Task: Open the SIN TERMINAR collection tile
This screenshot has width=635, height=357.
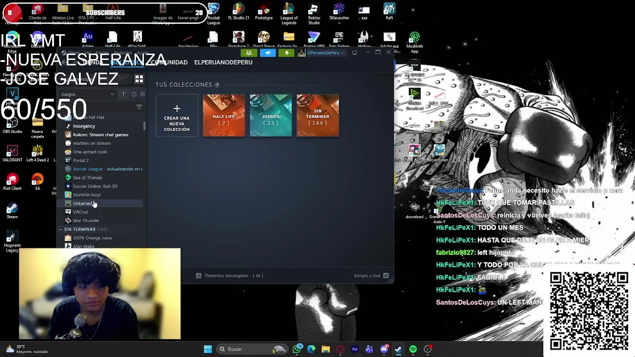Action: 317,116
